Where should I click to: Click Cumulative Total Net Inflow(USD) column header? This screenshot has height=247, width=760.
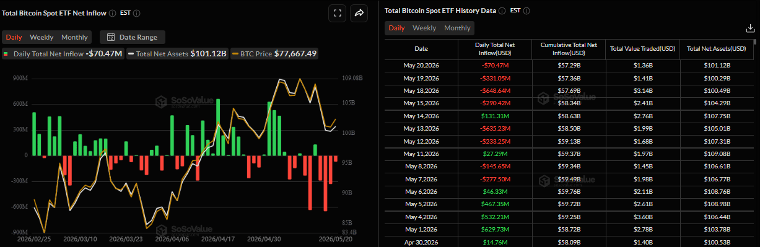click(x=569, y=48)
